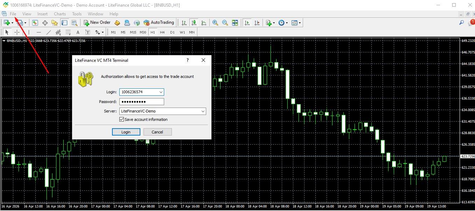Tile chart windows icon
Screen dimensions: 475x211
coord(235,23)
